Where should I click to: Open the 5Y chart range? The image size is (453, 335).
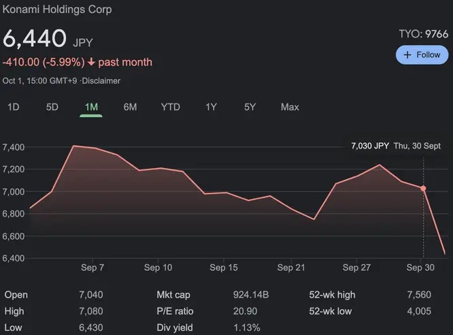[x=250, y=107]
